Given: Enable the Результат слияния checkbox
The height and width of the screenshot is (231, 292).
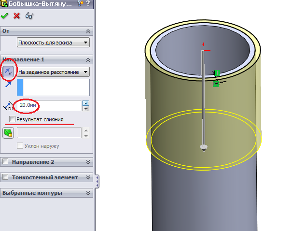Looking at the screenshot, I should coord(12,119).
